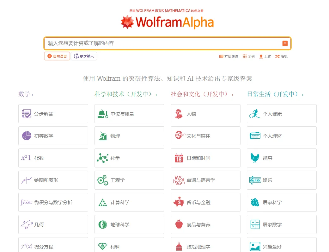Click the 上传 upload option
This screenshot has height=252, width=329.
click(x=265, y=56)
